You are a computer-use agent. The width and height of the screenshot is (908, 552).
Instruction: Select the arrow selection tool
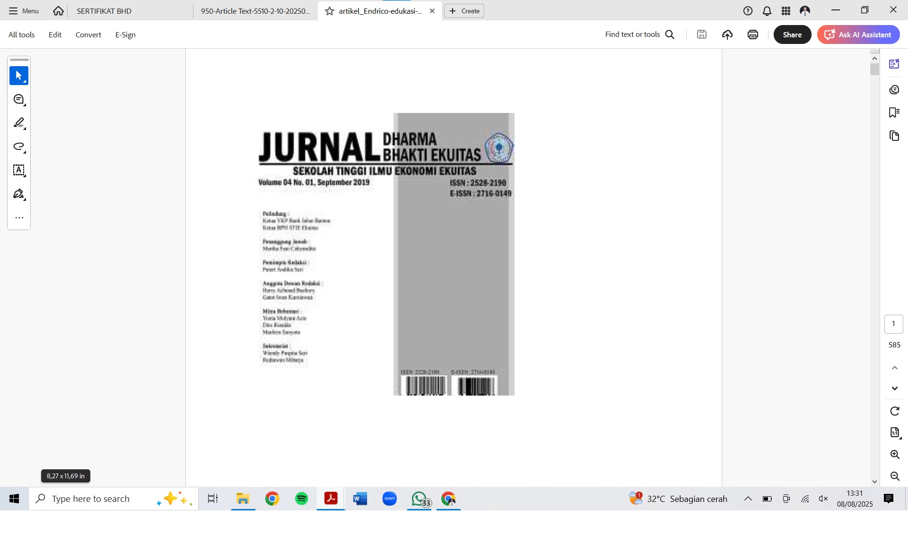19,76
